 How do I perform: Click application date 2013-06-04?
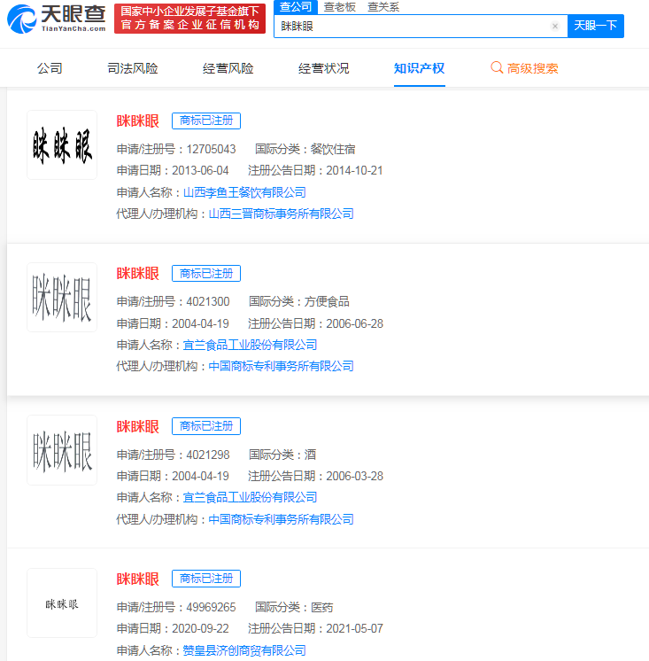pyautogui.click(x=200, y=171)
